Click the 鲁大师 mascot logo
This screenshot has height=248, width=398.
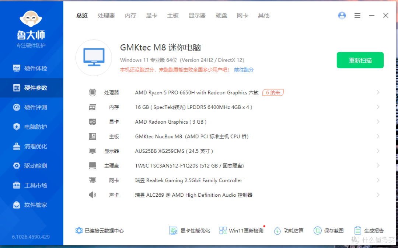click(31, 19)
